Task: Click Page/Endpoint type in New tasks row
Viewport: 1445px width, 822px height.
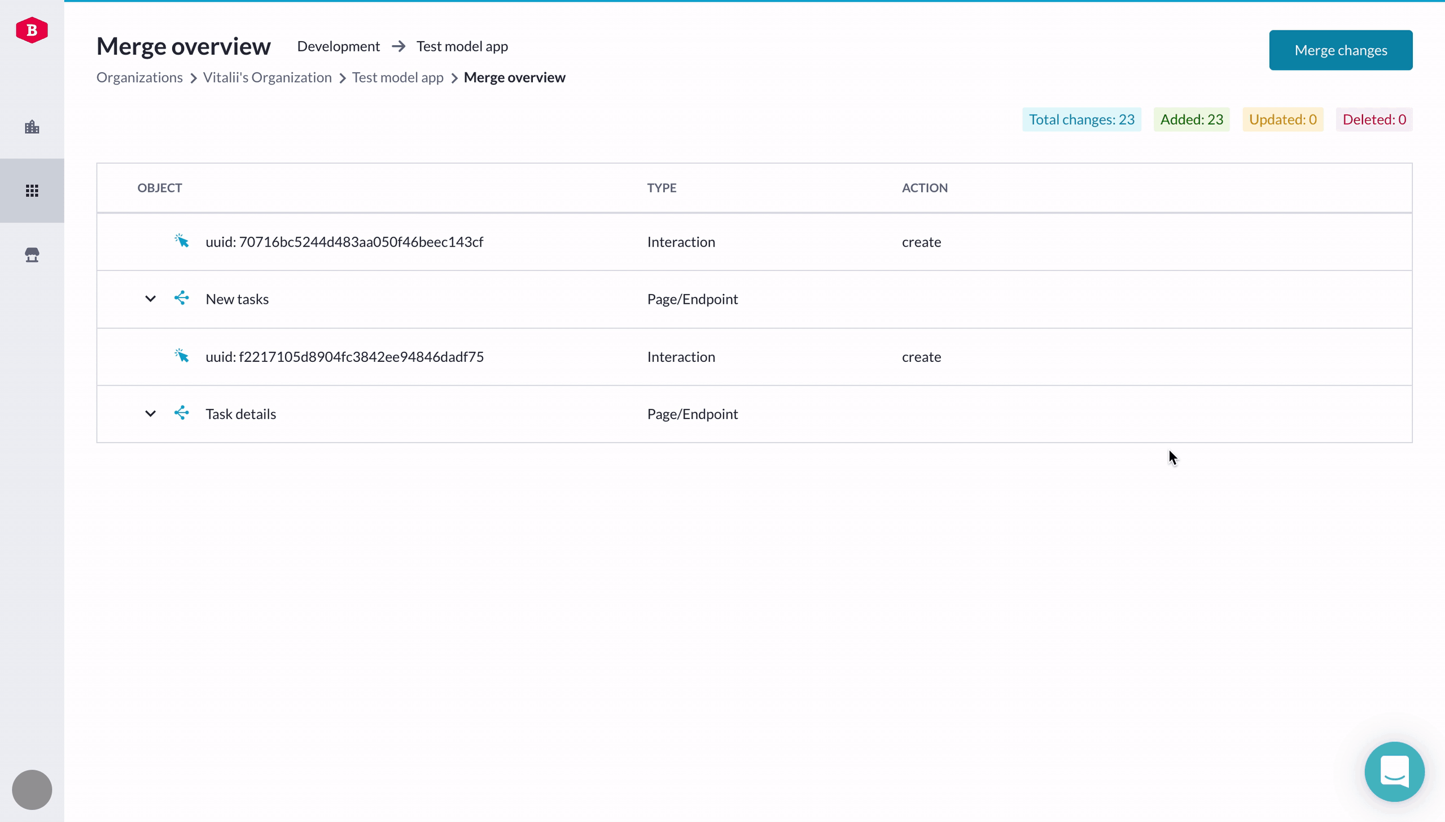Action: (x=693, y=299)
